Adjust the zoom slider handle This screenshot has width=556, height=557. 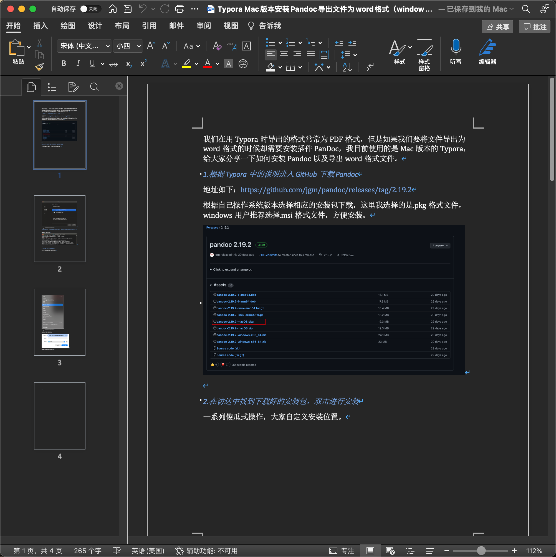pyautogui.click(x=481, y=551)
